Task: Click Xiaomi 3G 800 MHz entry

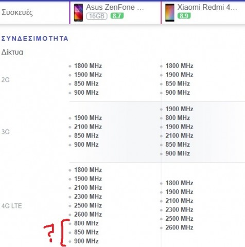Action: click(178, 118)
